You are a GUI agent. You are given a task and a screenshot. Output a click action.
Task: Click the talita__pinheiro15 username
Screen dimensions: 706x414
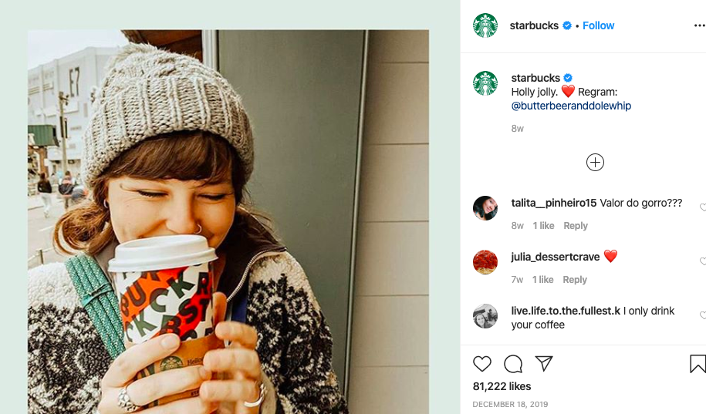pos(554,203)
